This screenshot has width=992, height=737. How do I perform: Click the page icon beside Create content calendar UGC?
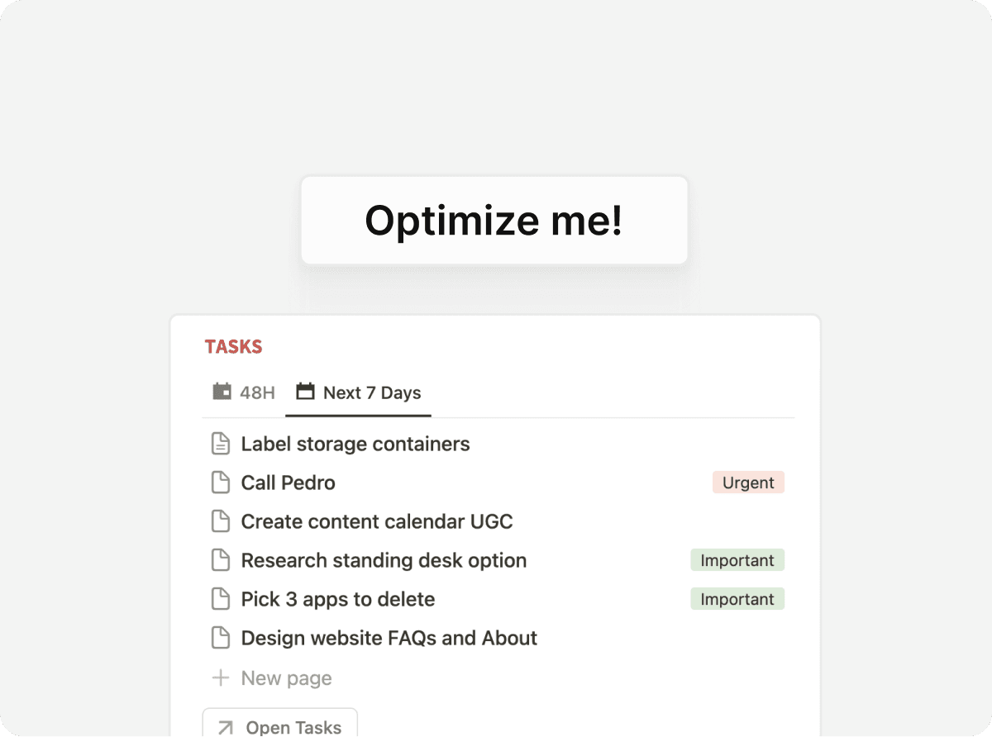point(220,521)
